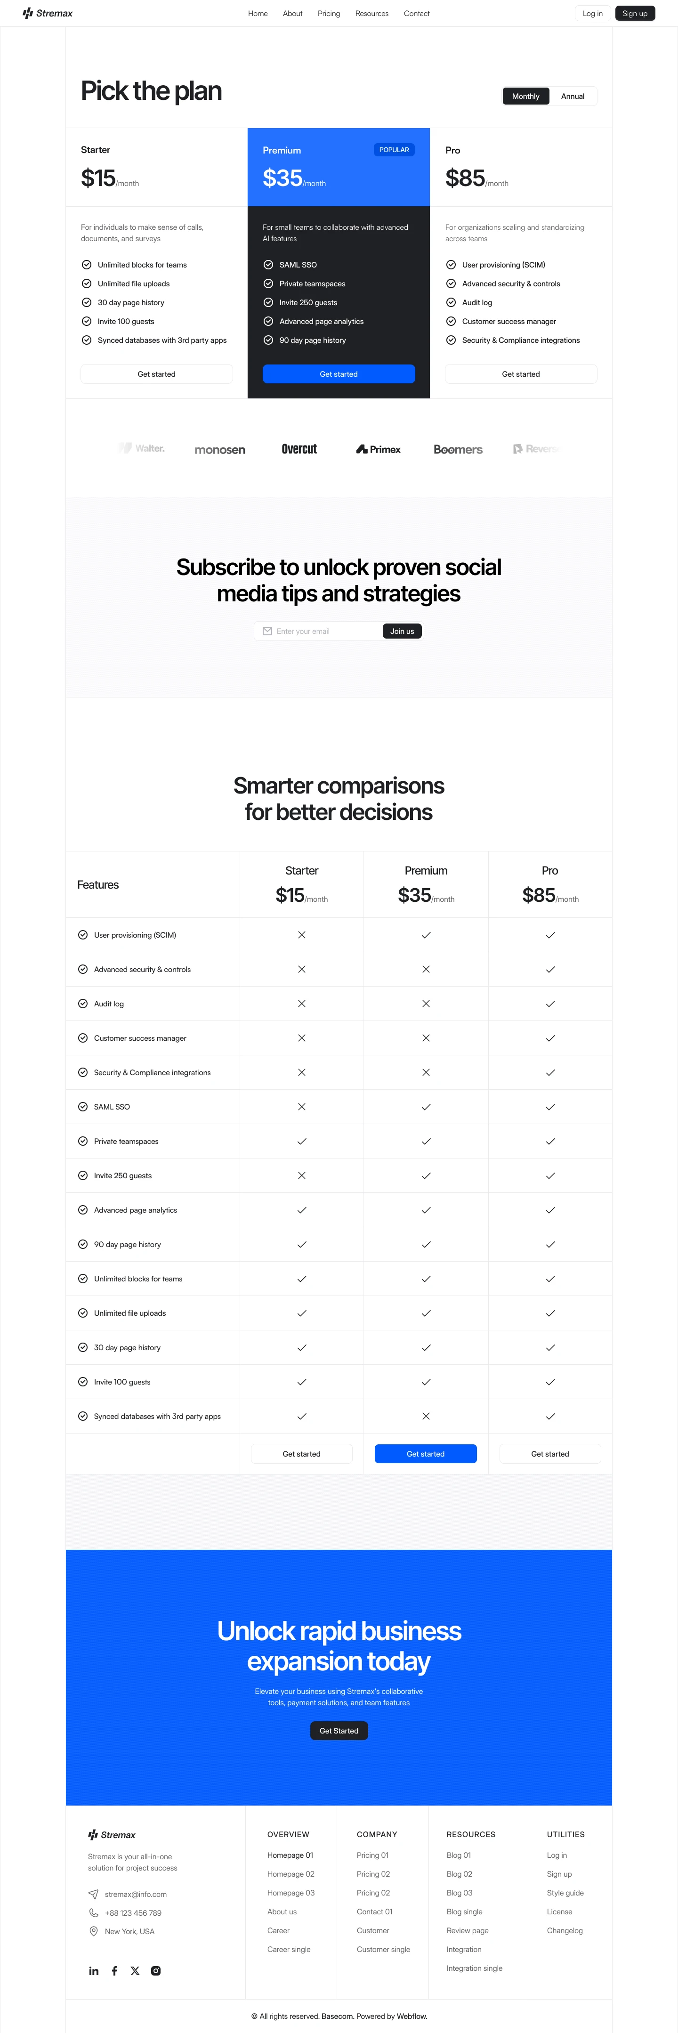Click the paper plane email icon
Image resolution: width=678 pixels, height=2033 pixels.
click(94, 1894)
